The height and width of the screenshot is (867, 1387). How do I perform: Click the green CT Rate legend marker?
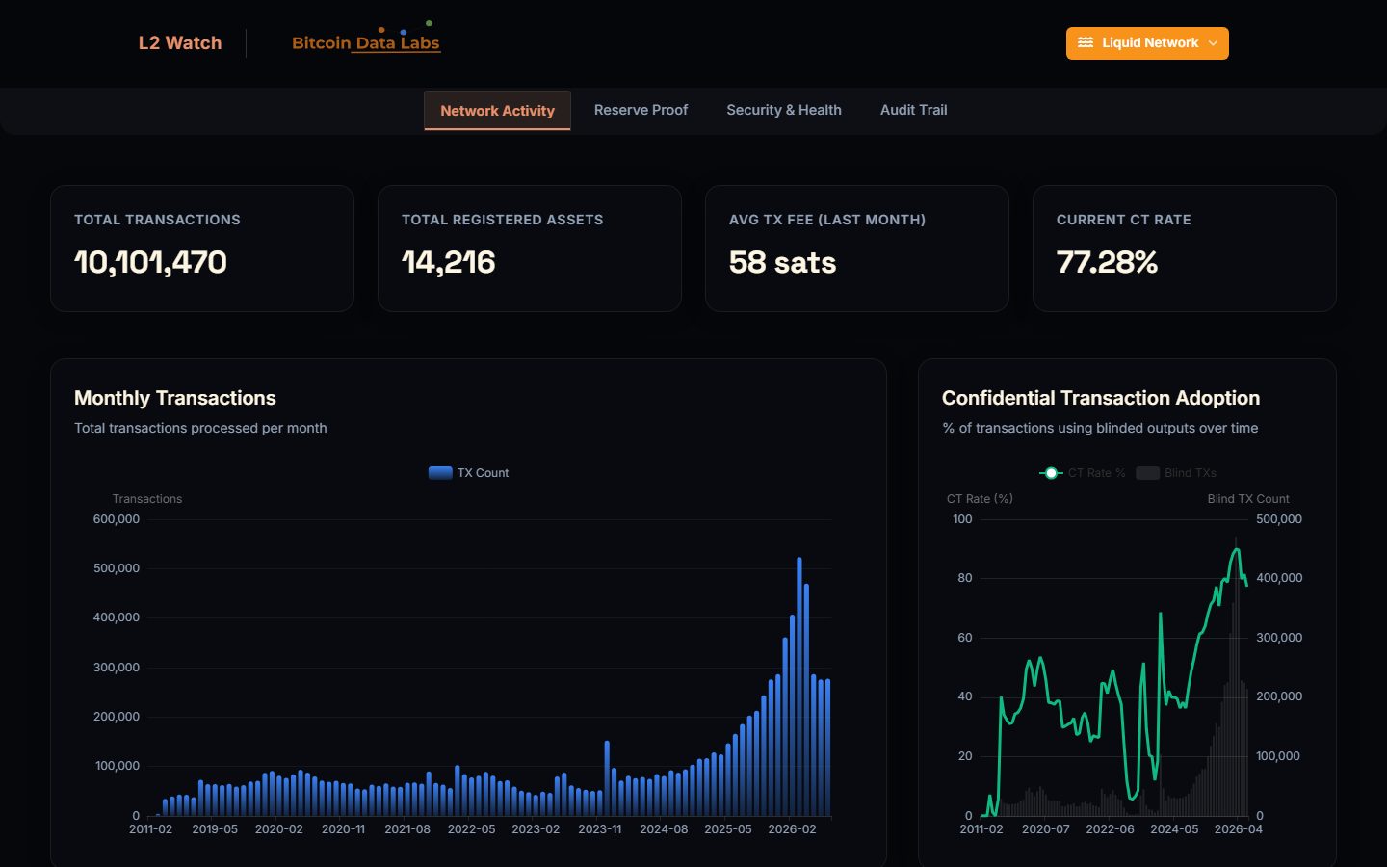[x=1051, y=473]
